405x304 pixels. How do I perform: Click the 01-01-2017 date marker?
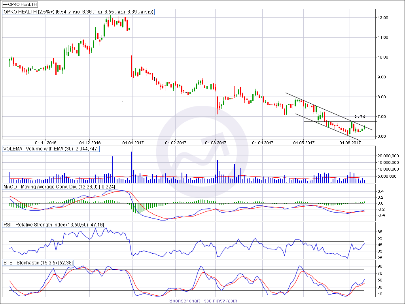click(x=132, y=142)
